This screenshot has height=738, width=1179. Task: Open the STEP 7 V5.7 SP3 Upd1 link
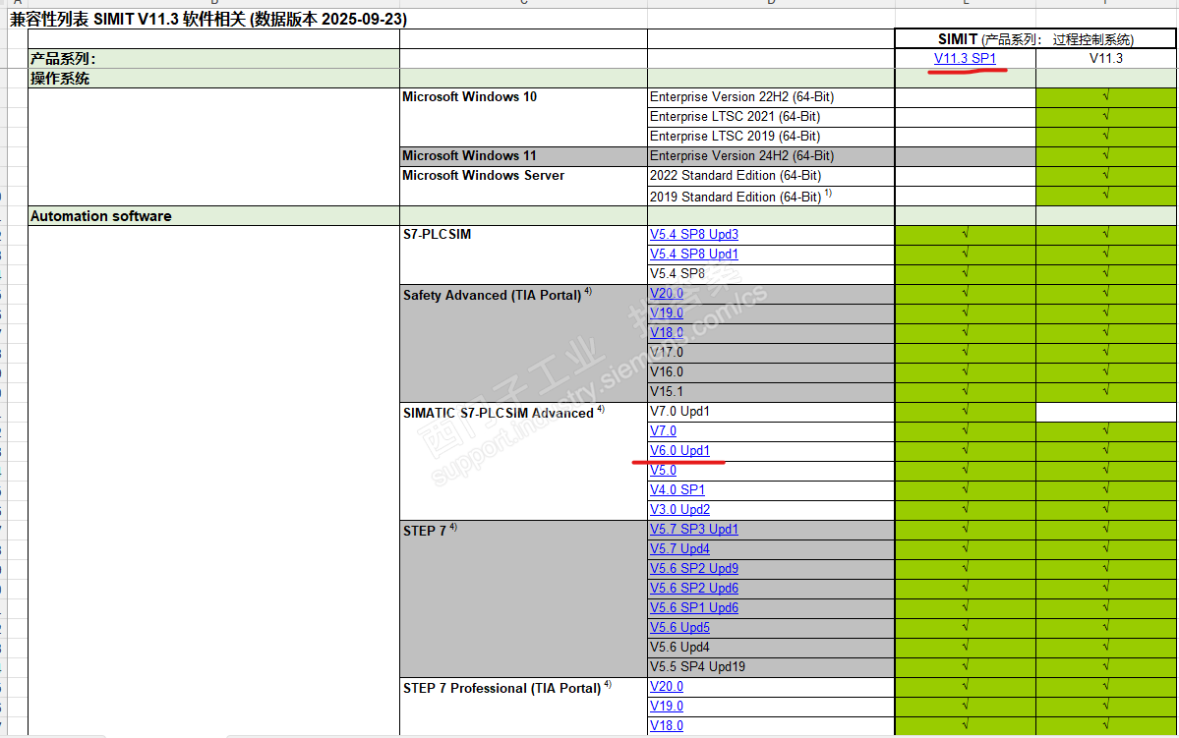point(694,529)
